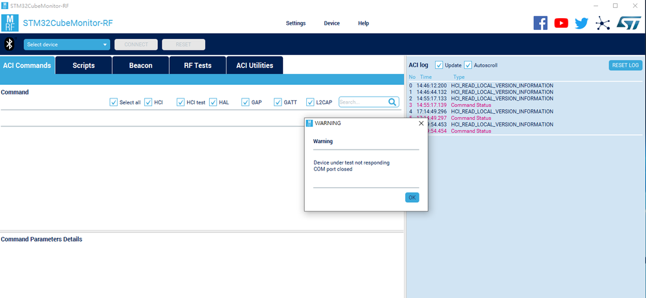Click the ST logo icon
Image resolution: width=646 pixels, height=298 pixels.
click(629, 23)
